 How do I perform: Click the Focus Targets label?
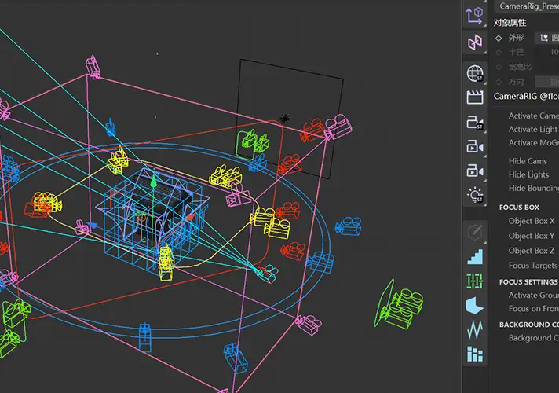[532, 266]
